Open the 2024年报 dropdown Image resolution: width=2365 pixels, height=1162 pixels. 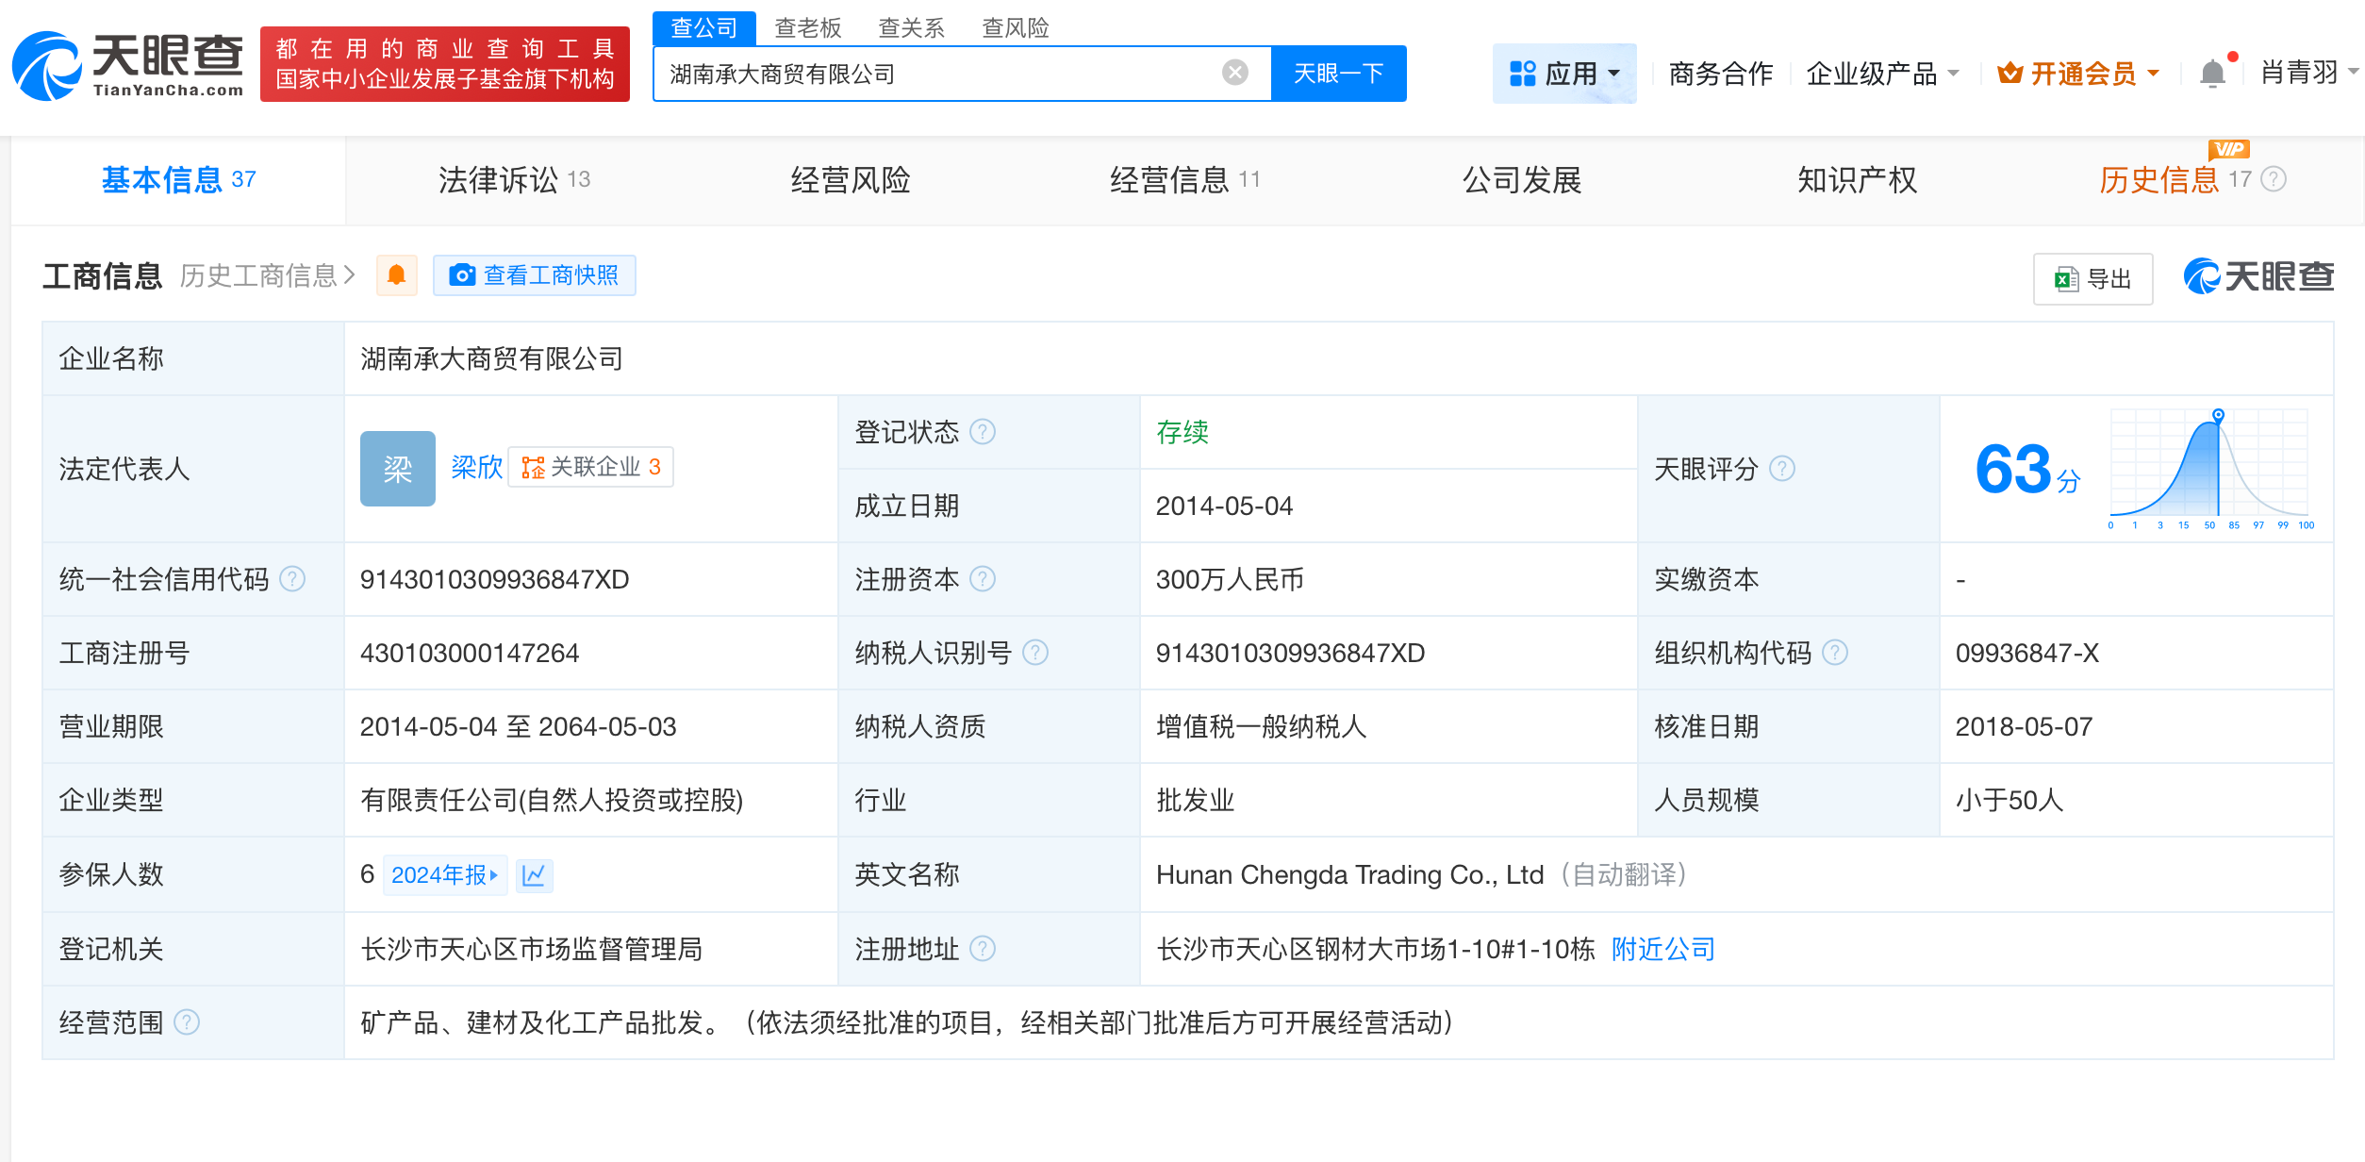pos(444,875)
